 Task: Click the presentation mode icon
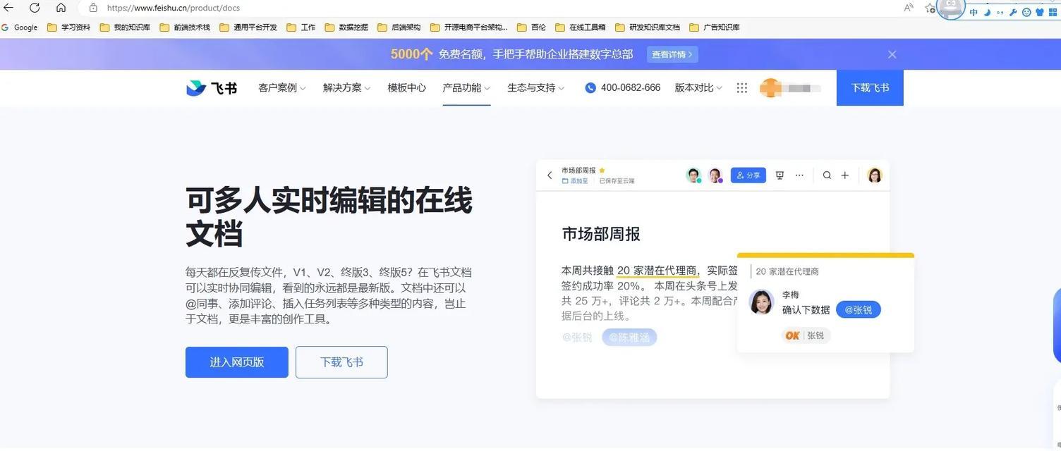pos(780,175)
